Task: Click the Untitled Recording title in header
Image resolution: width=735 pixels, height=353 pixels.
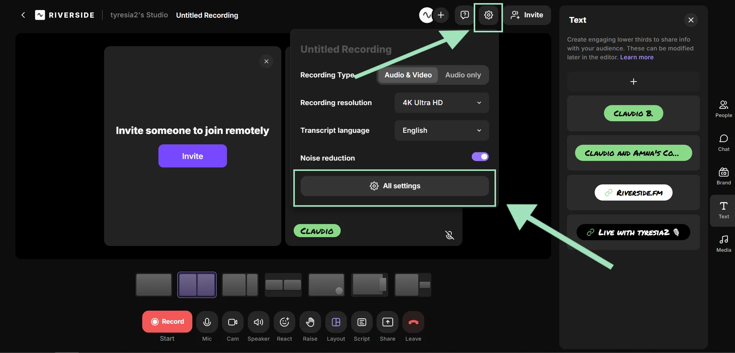Action: 207,15
